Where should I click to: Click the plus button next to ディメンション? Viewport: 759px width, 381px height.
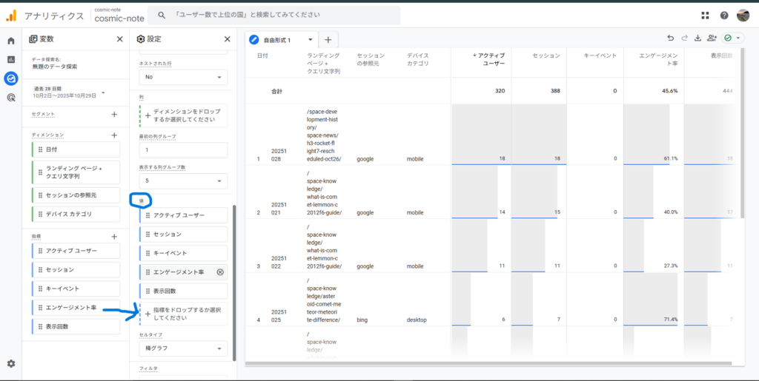[x=114, y=135]
